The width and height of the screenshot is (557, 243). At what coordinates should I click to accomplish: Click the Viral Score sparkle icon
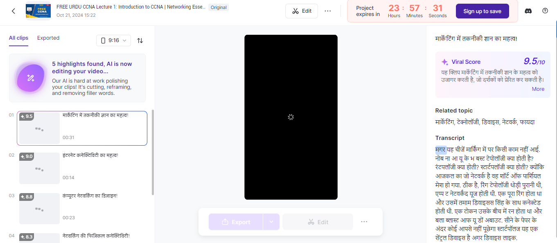(445, 62)
